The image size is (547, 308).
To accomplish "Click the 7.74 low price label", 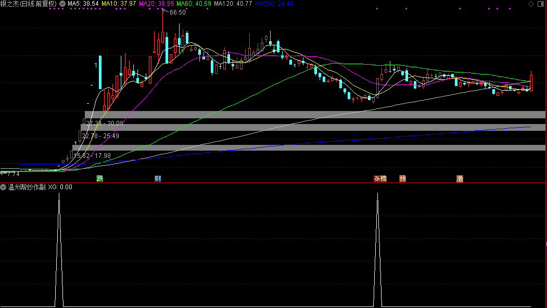I will tap(13, 174).
